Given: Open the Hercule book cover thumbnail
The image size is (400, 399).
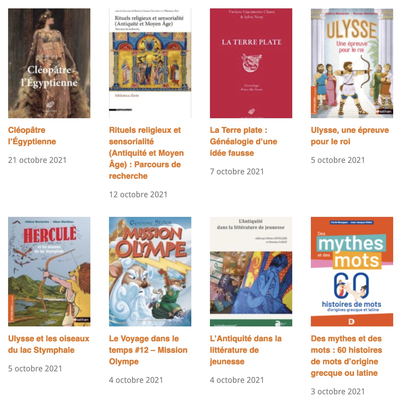Looking at the screenshot, I should point(49,271).
